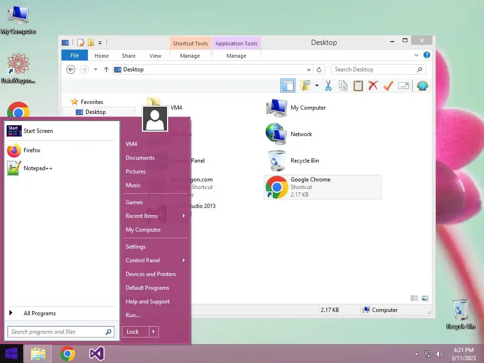Click the Cut scissors icon in toolbar
The image size is (484, 363).
tap(328, 86)
